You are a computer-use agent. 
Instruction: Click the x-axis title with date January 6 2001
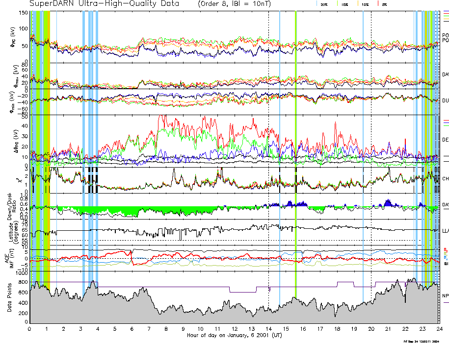[x=235, y=335]
